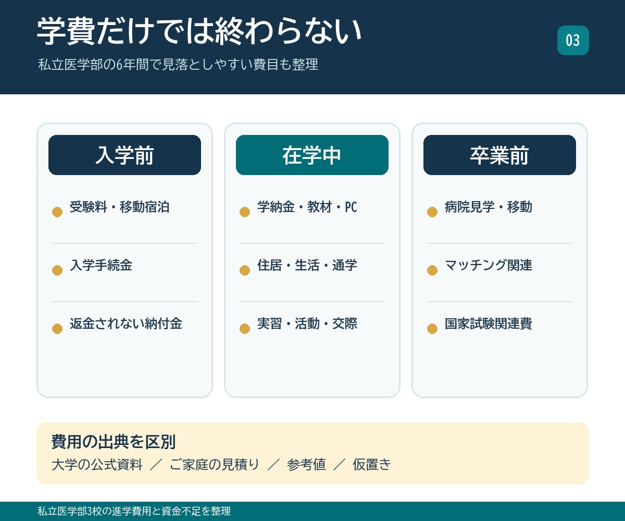The height and width of the screenshot is (521, 625).
Task: Click the subtitle 私立医学部の6年間で見落としやすい費目も整理
Action: pyautogui.click(x=178, y=65)
